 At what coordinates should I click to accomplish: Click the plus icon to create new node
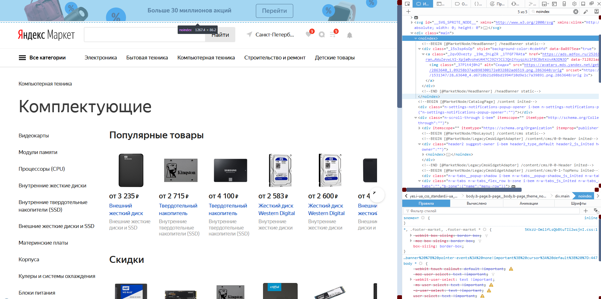tap(408, 12)
